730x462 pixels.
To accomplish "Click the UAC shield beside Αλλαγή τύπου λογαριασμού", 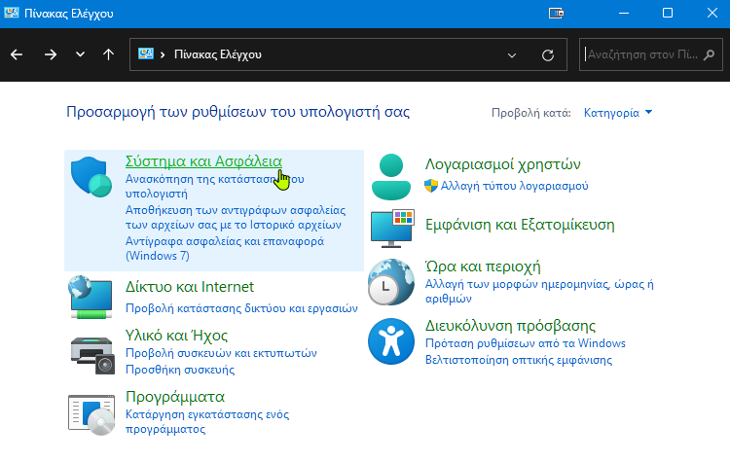I will [x=431, y=186].
